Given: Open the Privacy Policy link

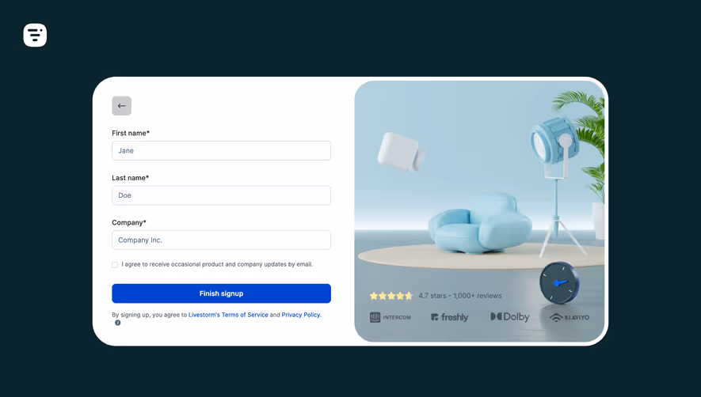Looking at the screenshot, I should click(301, 315).
